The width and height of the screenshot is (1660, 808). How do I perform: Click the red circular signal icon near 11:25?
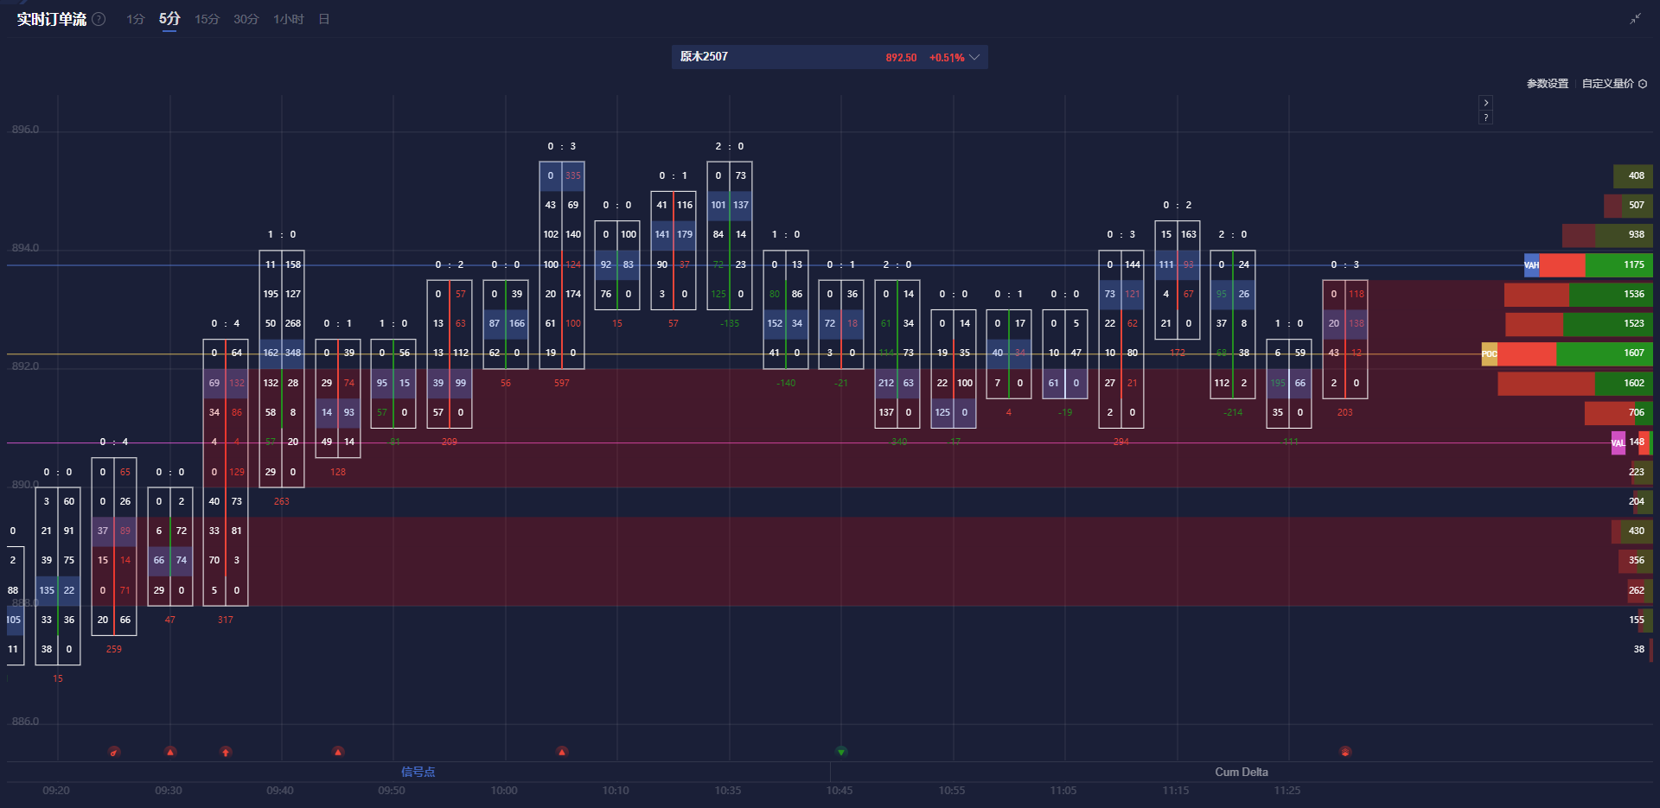click(1344, 752)
